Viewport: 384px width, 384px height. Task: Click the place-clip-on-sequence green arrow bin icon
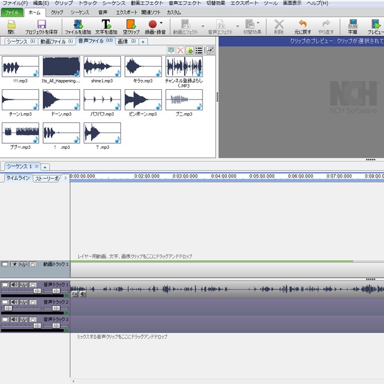point(171,50)
